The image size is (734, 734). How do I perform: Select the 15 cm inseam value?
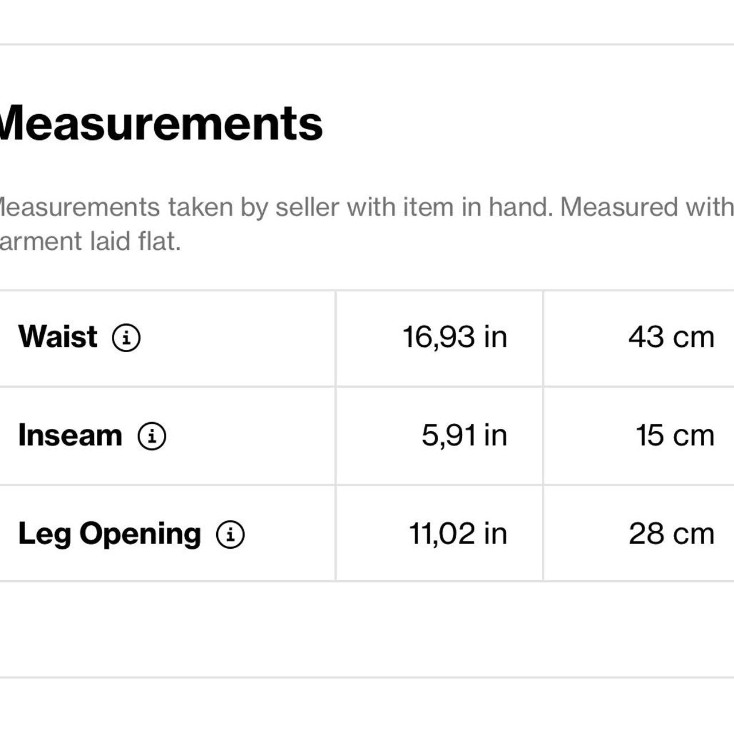(x=675, y=435)
